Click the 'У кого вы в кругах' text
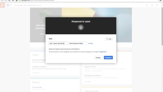Viewport: 163px width, 92px height. [39, 66]
